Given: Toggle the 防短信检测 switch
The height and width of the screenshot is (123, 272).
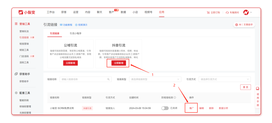Looking at the screenshot, I should point(165,108).
